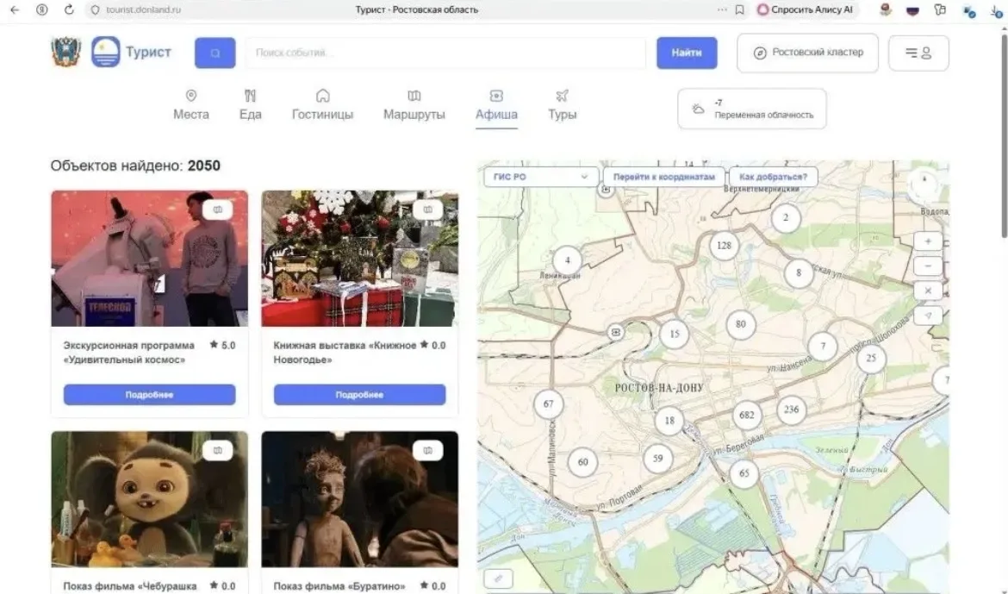This screenshot has height=594, width=1008.
Task: Click the map ruler tool icon
Action: pos(498,578)
